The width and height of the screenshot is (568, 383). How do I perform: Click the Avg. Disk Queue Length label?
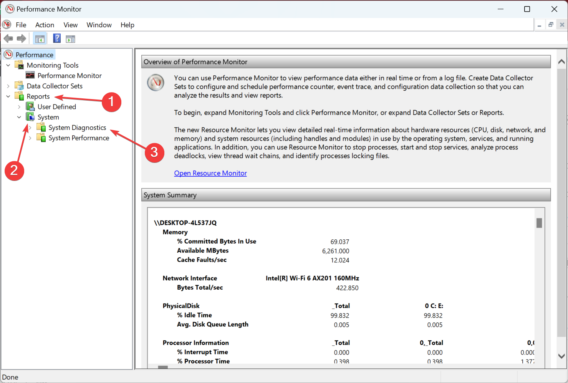coord(212,324)
